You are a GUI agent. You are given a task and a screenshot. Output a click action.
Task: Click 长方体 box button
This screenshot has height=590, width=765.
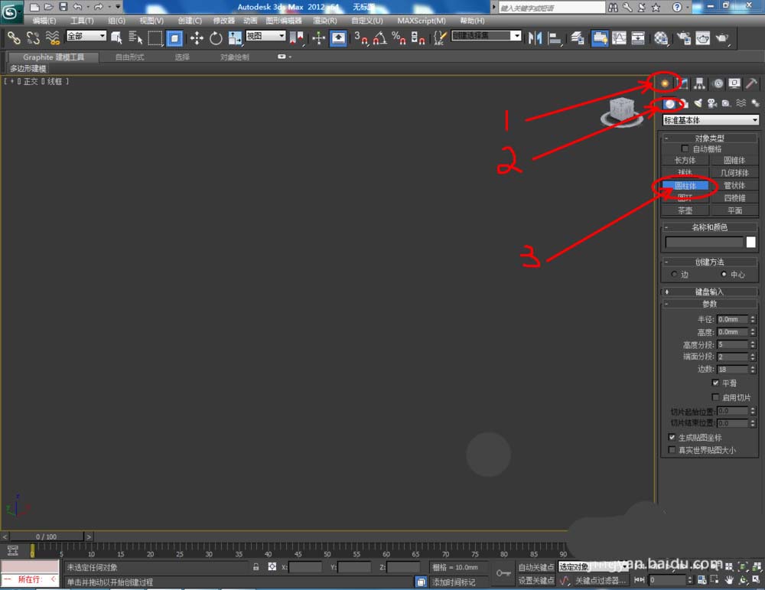685,160
